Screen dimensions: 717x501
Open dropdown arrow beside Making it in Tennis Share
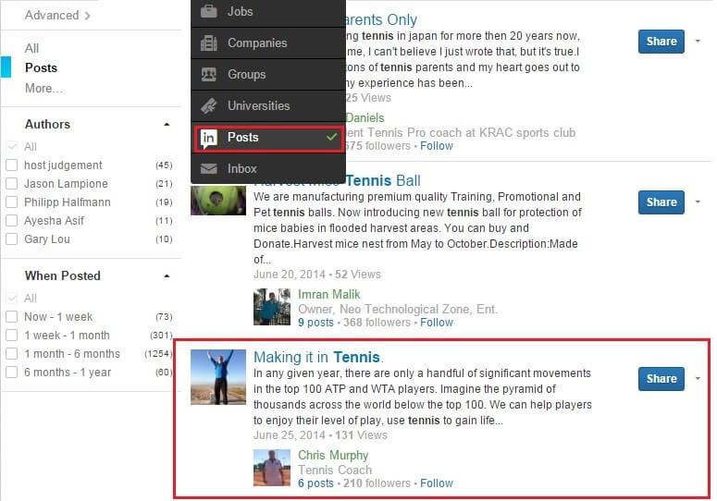click(697, 378)
